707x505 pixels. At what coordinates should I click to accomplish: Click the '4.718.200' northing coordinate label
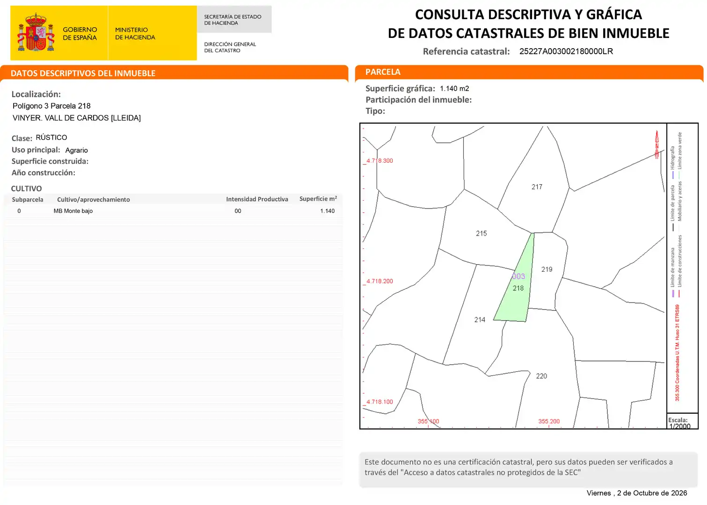point(380,281)
